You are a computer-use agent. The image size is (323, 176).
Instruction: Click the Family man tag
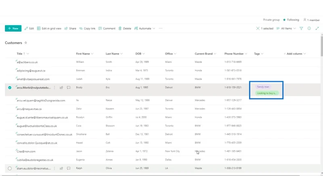263,87
